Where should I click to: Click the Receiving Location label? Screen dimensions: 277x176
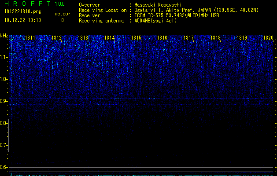click(103, 11)
